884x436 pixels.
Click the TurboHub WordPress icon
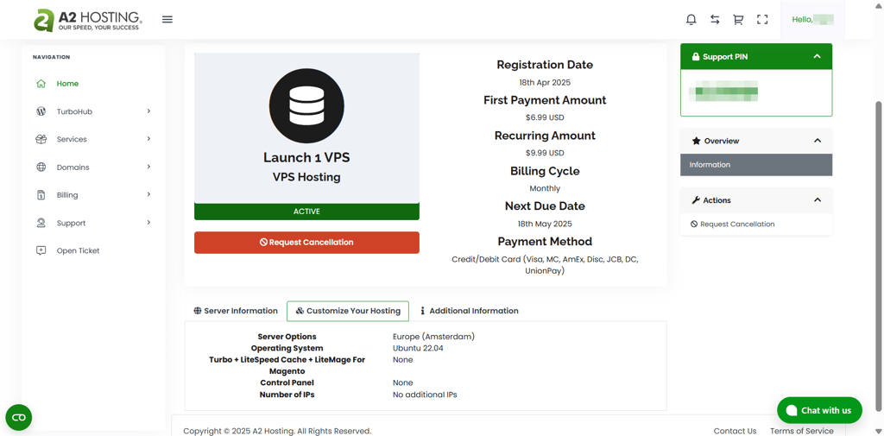pos(41,111)
